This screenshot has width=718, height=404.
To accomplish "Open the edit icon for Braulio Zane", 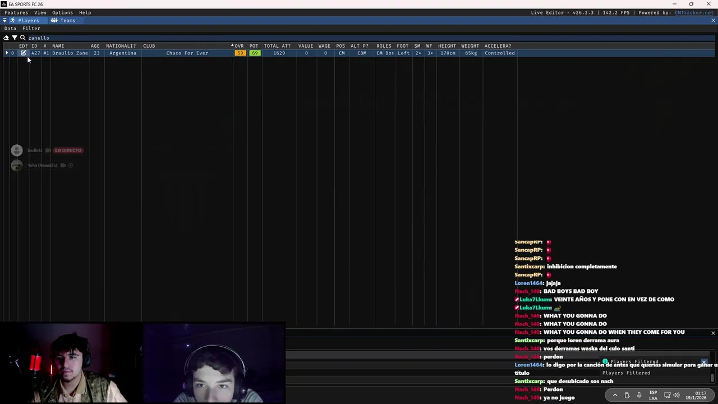I will pos(24,53).
